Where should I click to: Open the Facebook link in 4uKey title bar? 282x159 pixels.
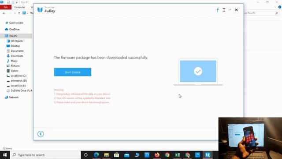(x=218, y=10)
